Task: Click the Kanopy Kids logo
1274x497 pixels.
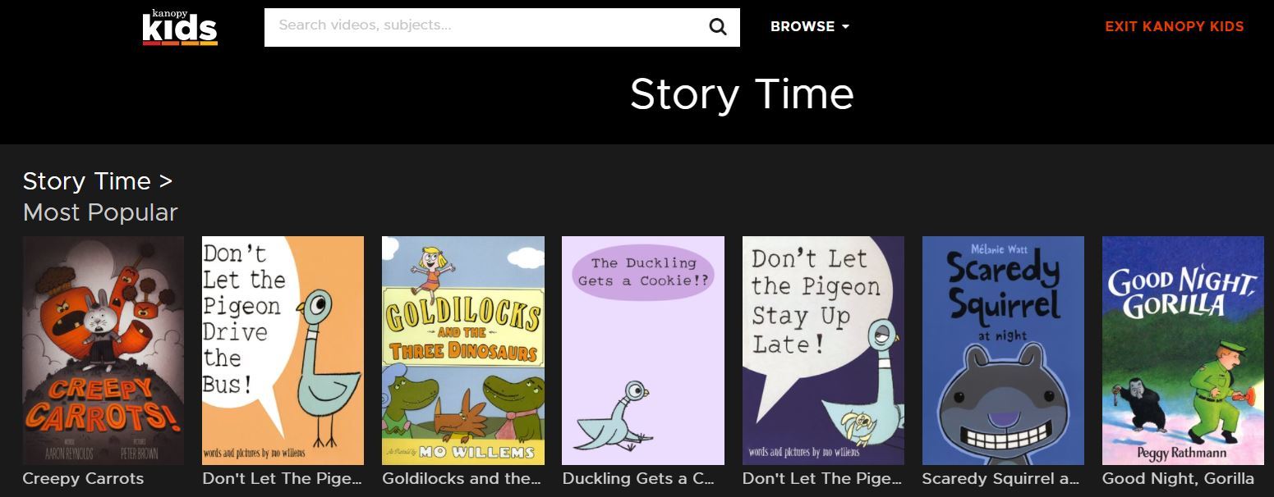Action: tap(180, 27)
